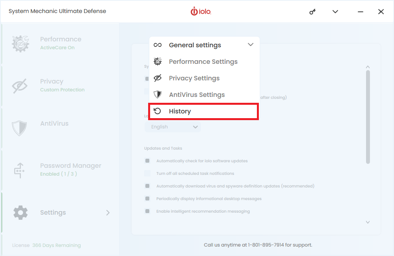Image resolution: width=394 pixels, height=256 pixels.
Task: Click the Privacy Settings crossed-eye icon in dropdown
Action: pyautogui.click(x=158, y=78)
